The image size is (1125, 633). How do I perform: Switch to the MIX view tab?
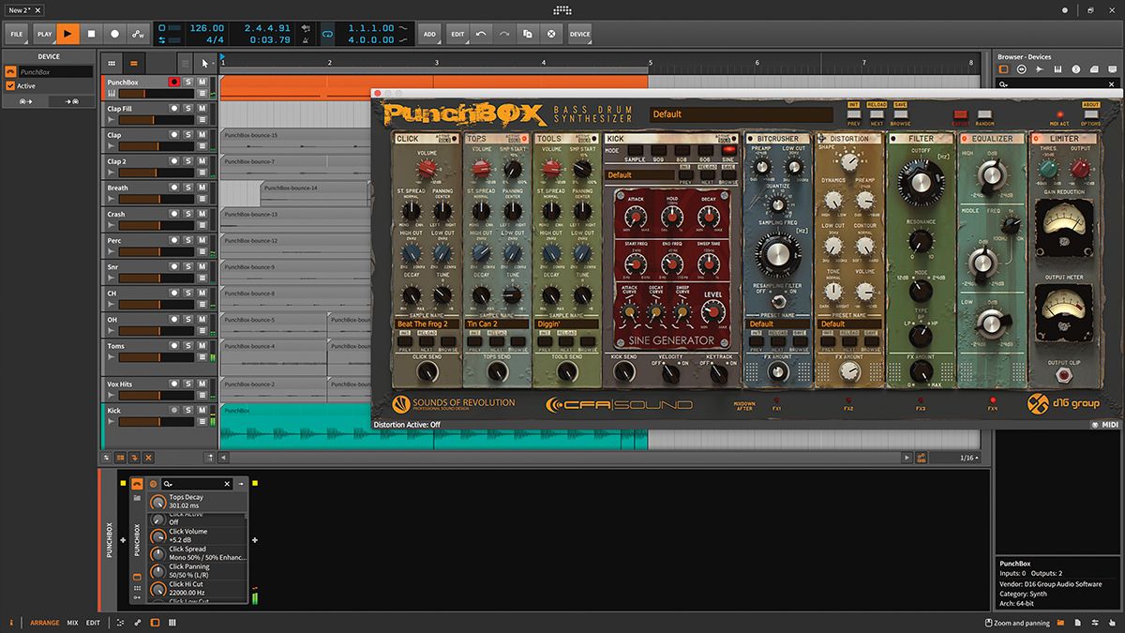coord(72,623)
